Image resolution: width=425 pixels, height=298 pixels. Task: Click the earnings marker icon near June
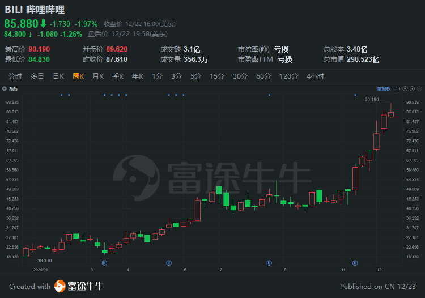(x=169, y=262)
